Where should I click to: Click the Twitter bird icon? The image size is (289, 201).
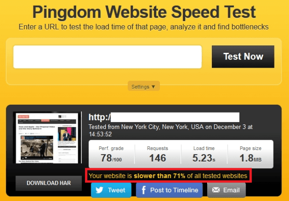[x=100, y=190]
